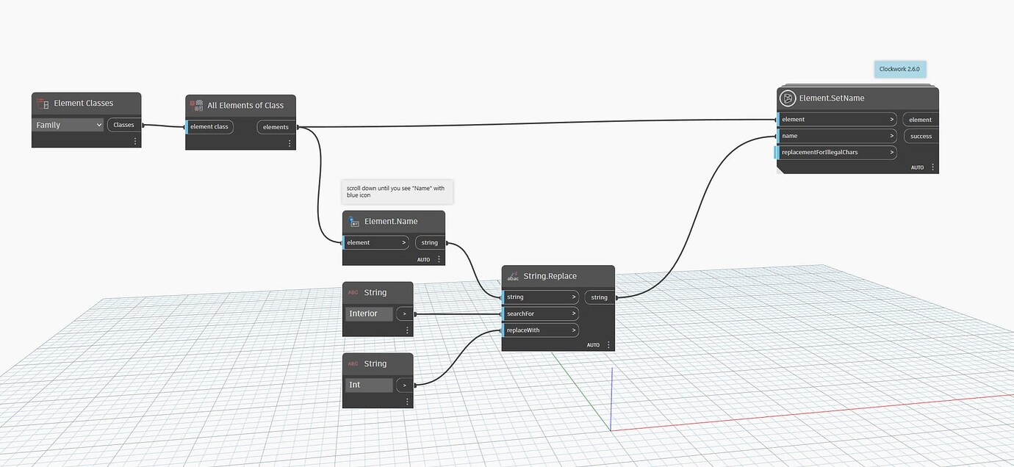This screenshot has height=467, width=1014.
Task: Click the Clockwork icon on Element.SetName header
Action: click(x=788, y=97)
